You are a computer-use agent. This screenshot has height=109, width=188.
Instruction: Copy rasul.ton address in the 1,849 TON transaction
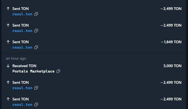tap(36, 48)
